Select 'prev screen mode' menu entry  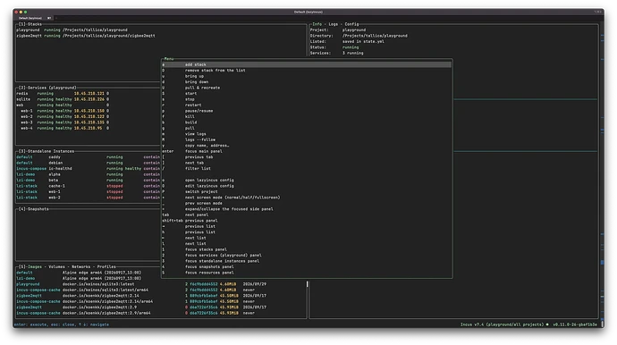tap(307, 204)
